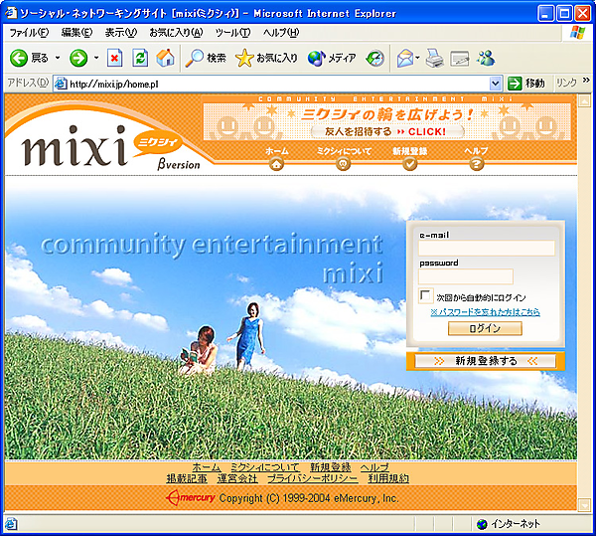The width and height of the screenshot is (596, 536).
Task: Open the ファイル (File) menu
Action: tap(28, 33)
